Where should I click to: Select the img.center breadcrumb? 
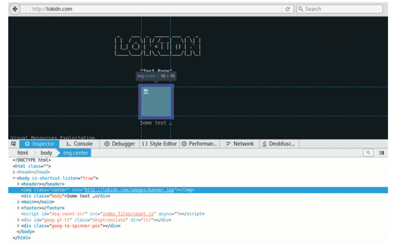(76, 153)
